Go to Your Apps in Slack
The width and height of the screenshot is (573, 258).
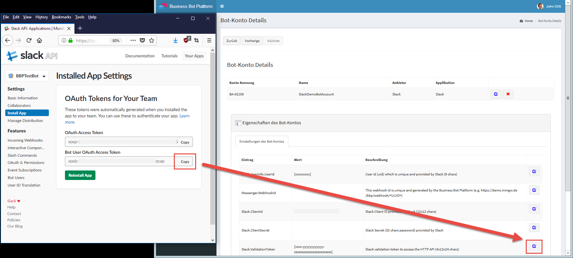coord(194,56)
